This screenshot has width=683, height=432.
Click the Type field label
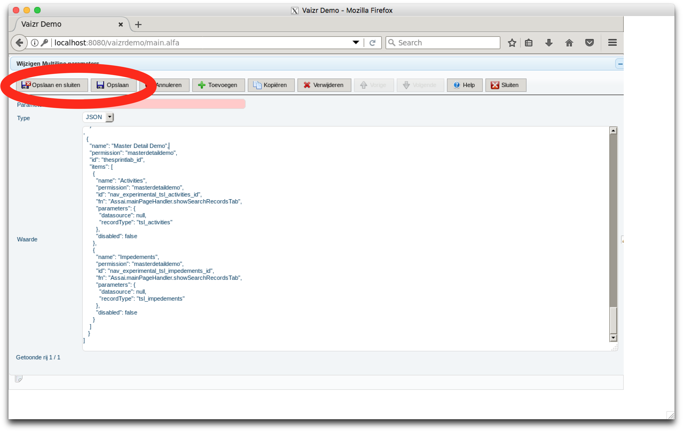tap(23, 118)
